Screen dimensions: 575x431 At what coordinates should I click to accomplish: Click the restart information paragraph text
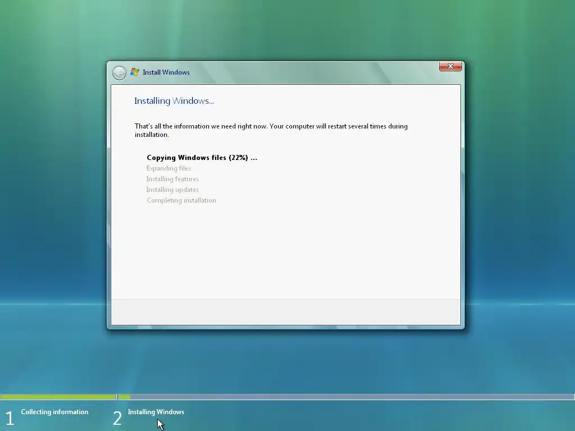271,130
